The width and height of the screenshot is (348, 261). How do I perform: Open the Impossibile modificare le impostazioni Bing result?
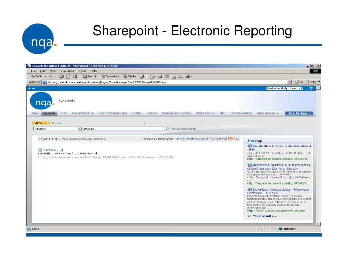tap(279, 167)
